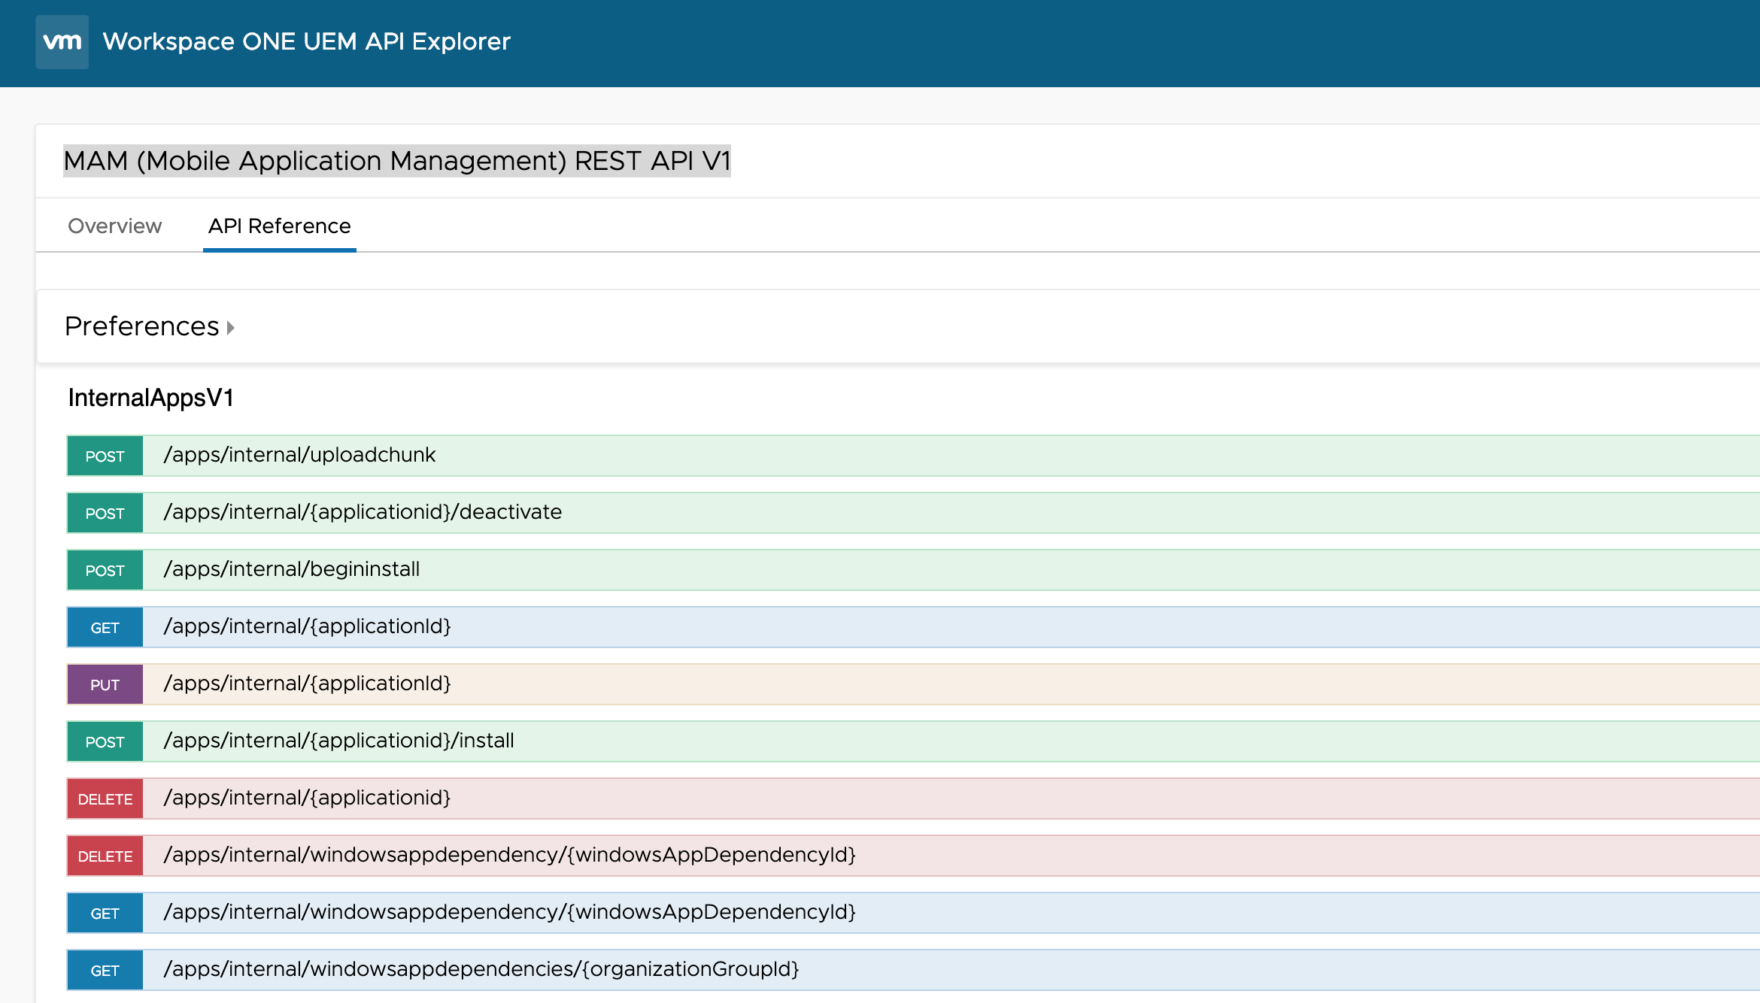
Task: Click the DELETE badge on the windowsappdependency endpoint
Action: pyautogui.click(x=104, y=856)
